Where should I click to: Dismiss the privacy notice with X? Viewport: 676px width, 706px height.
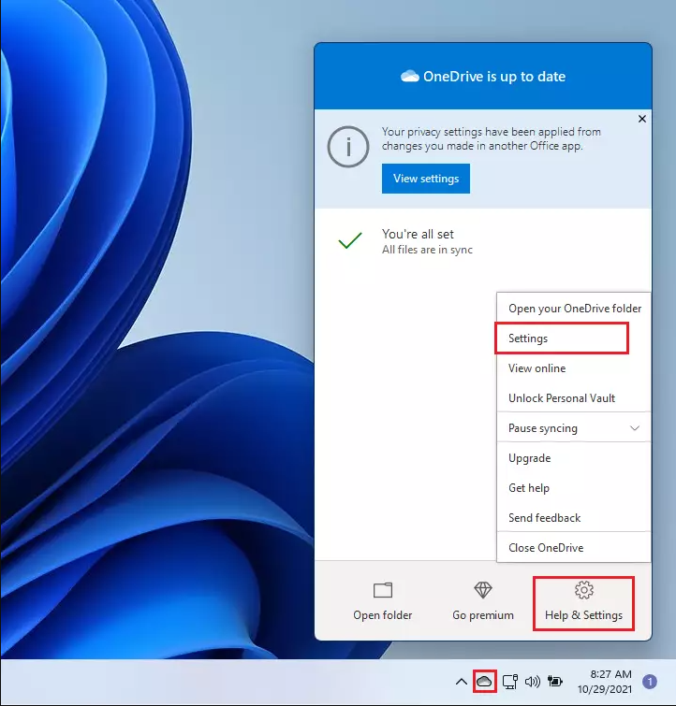(641, 119)
